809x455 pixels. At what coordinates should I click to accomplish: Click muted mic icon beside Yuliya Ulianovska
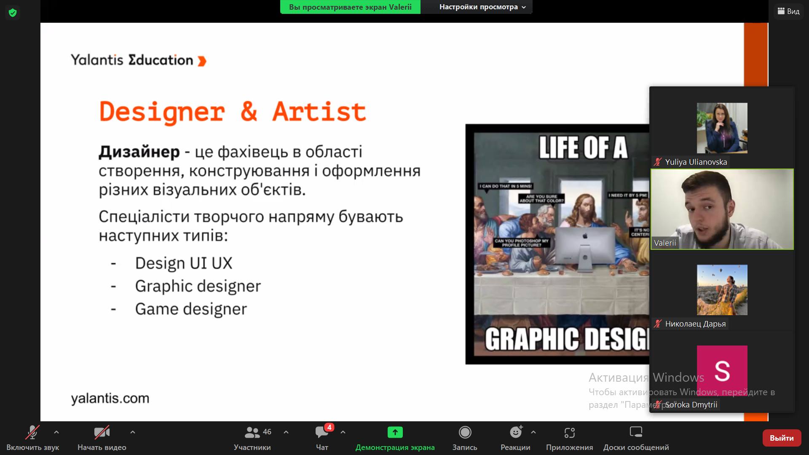point(658,162)
